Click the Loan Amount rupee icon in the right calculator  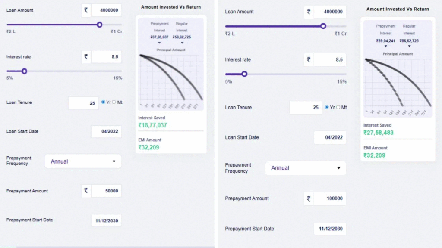pyautogui.click(x=308, y=12)
